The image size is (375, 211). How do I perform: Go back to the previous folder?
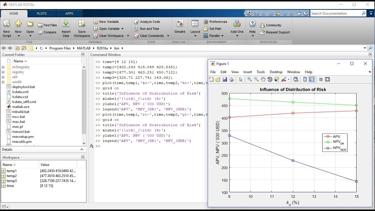click(4, 48)
